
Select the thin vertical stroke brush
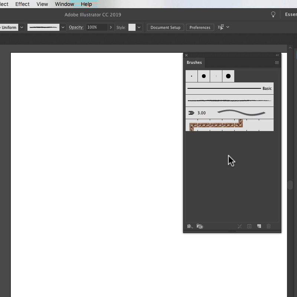click(x=216, y=76)
